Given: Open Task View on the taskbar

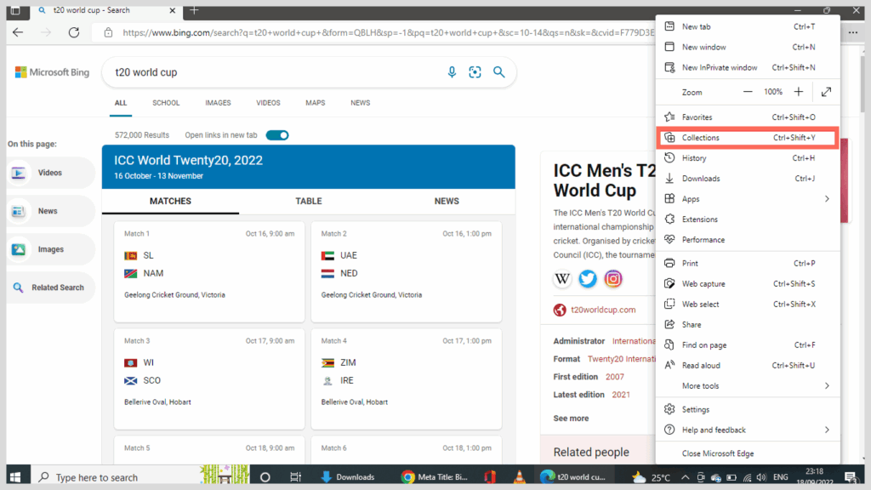Looking at the screenshot, I should 295,477.
